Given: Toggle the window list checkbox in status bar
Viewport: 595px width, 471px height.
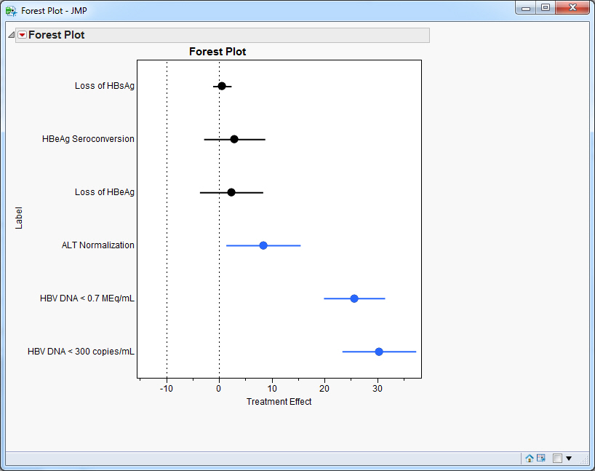Looking at the screenshot, I should pos(557,459).
